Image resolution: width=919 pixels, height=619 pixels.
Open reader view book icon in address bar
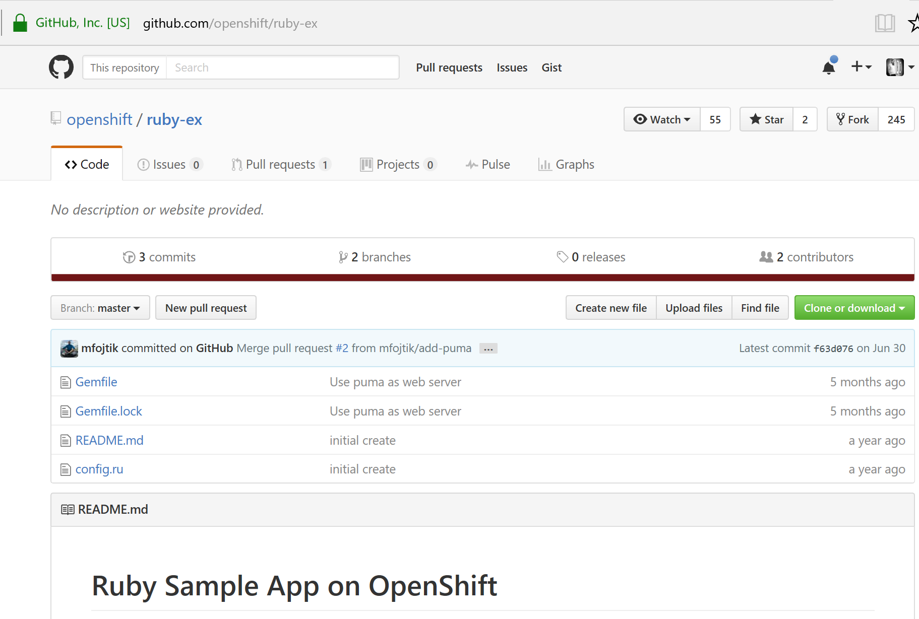tap(885, 23)
